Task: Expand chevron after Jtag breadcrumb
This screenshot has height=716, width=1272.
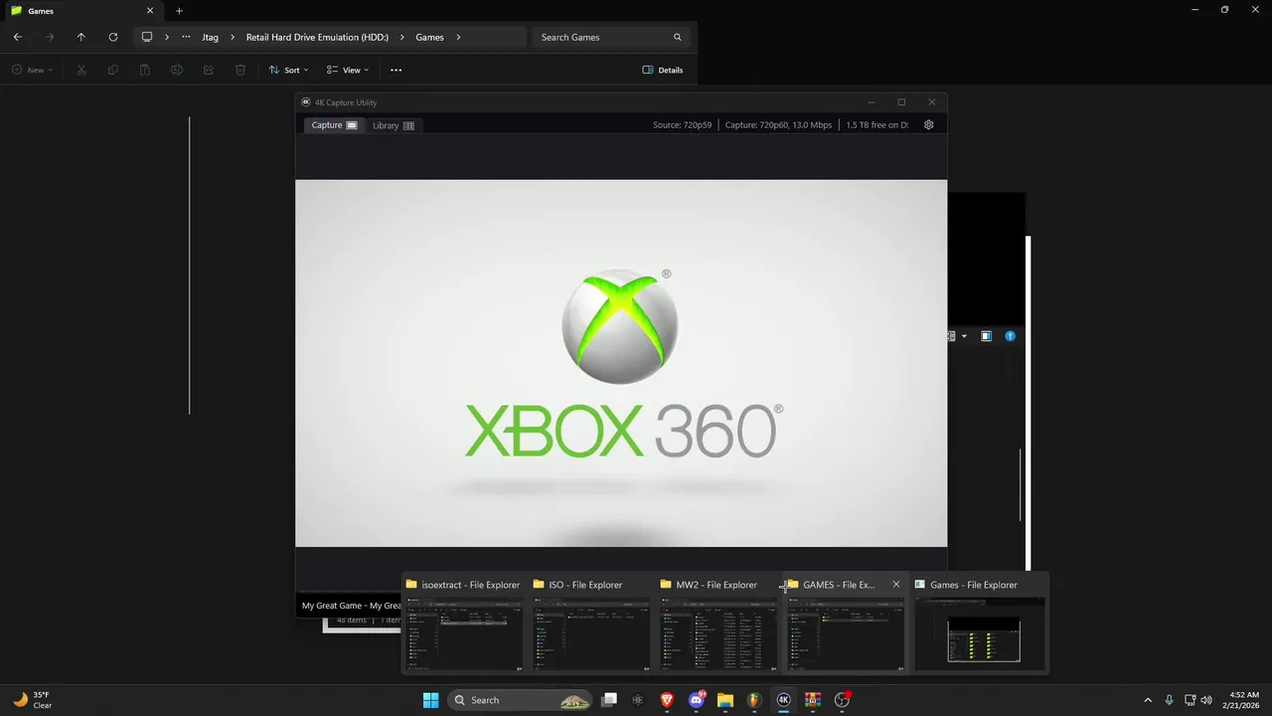Action: point(233,37)
